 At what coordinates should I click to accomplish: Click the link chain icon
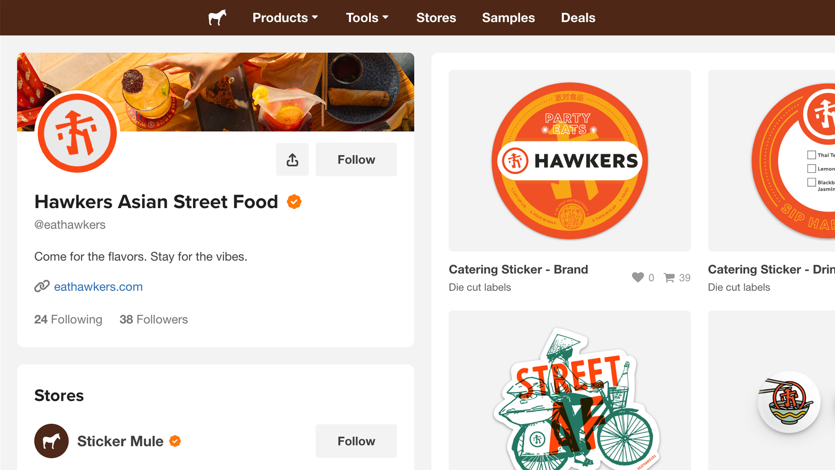(x=42, y=286)
